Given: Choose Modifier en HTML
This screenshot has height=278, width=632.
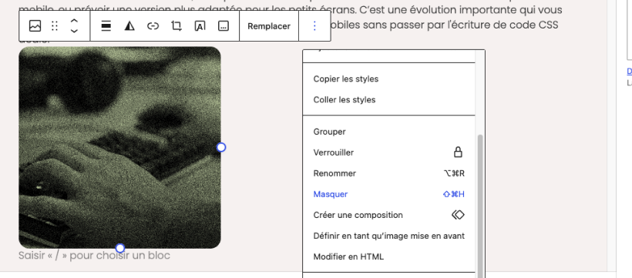Looking at the screenshot, I should (x=389, y=256).
